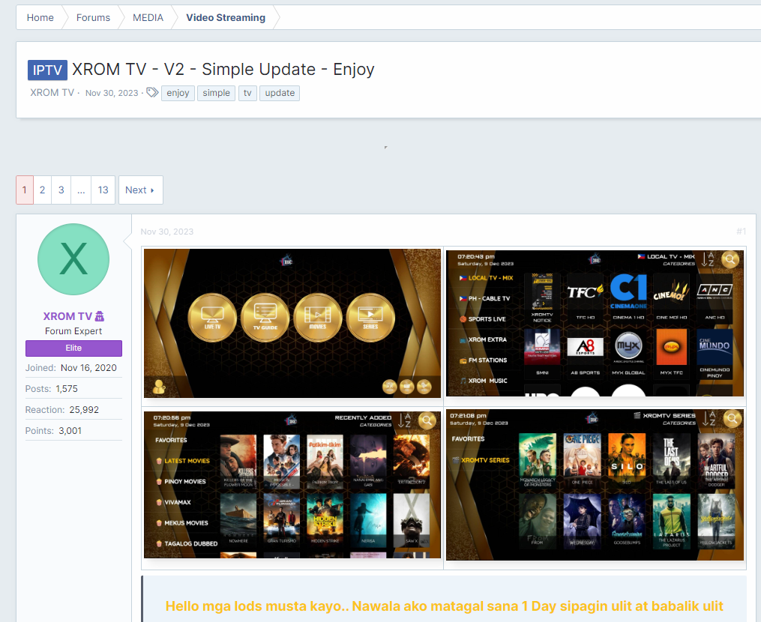Click the A8 Sports channel logo

(x=586, y=348)
